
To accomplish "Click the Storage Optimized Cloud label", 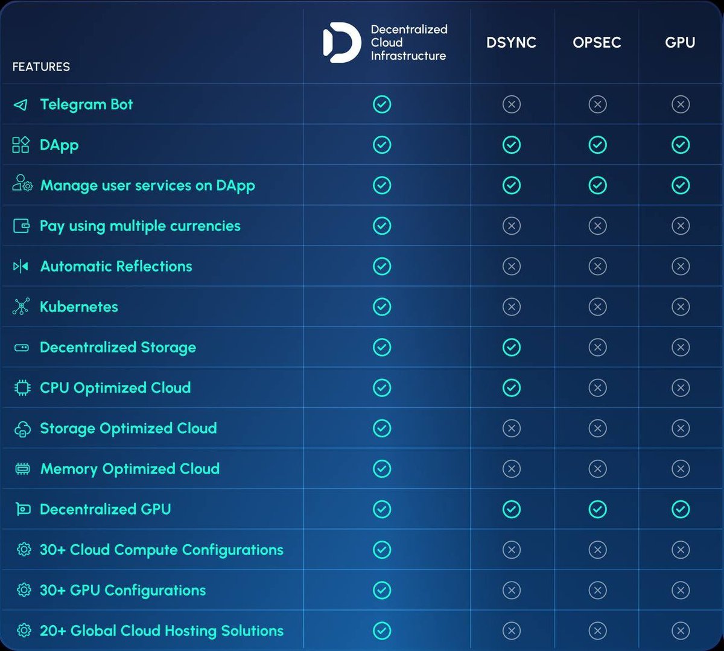I will click(128, 428).
